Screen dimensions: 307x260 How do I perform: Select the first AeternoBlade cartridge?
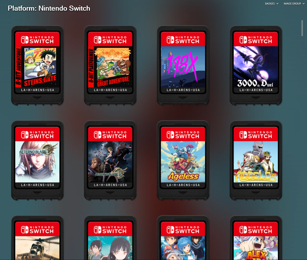(x=37, y=160)
